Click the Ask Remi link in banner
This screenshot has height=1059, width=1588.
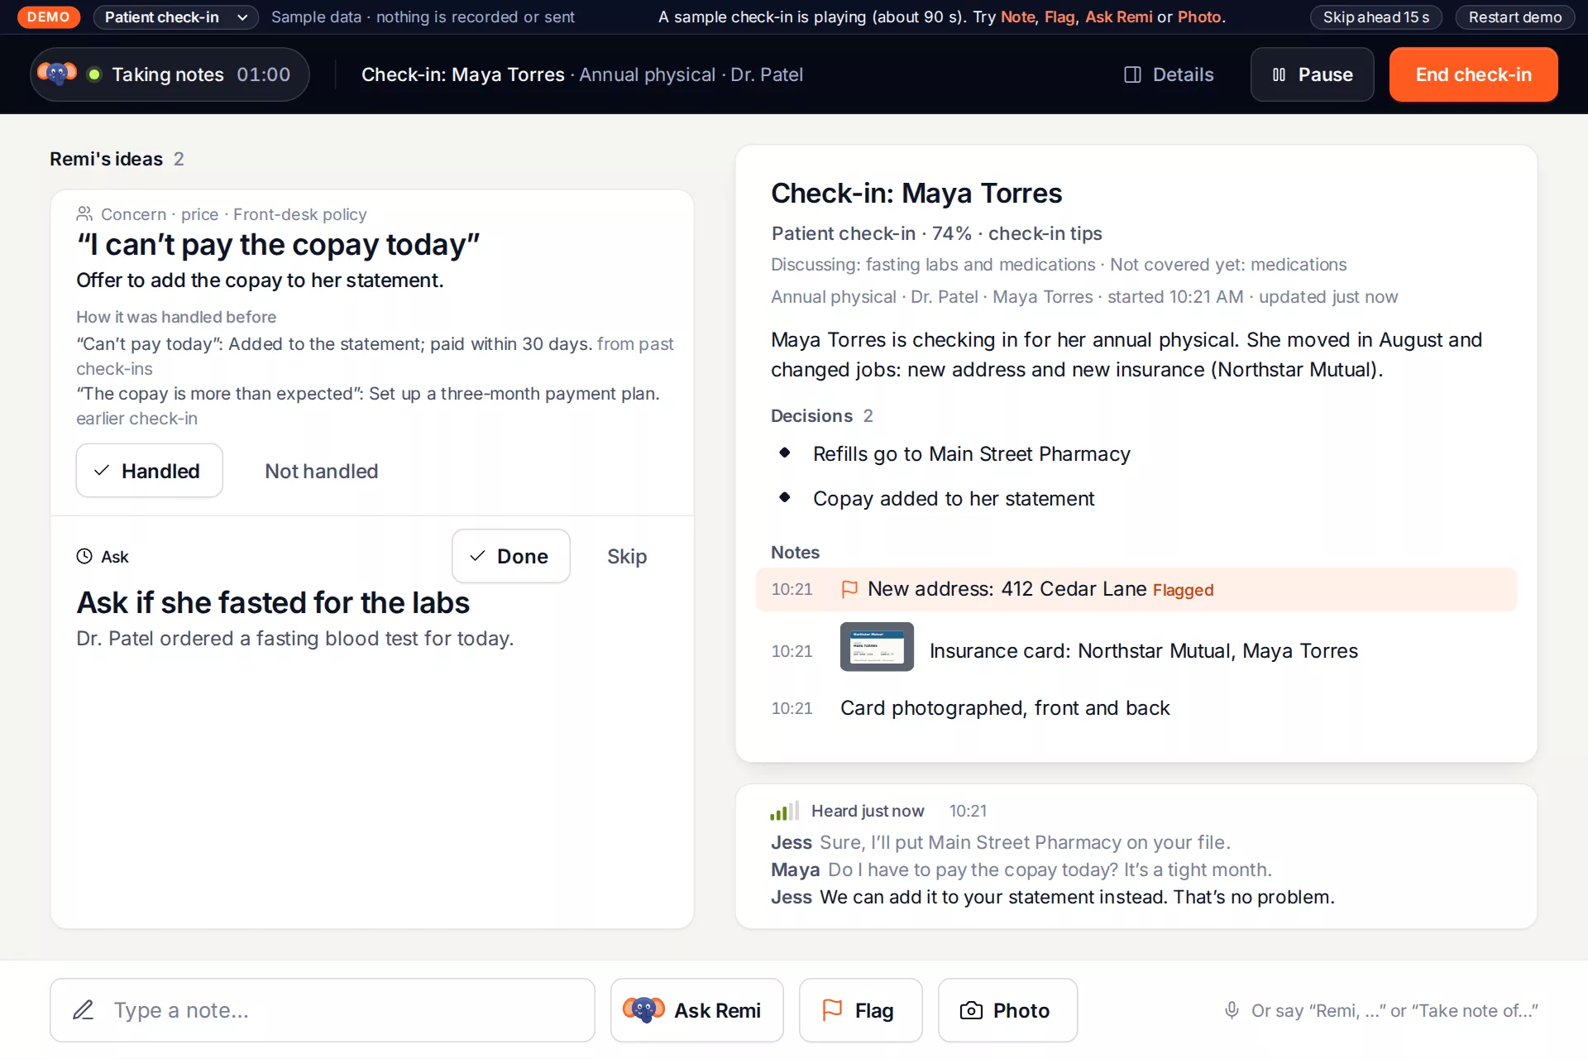1118,17
